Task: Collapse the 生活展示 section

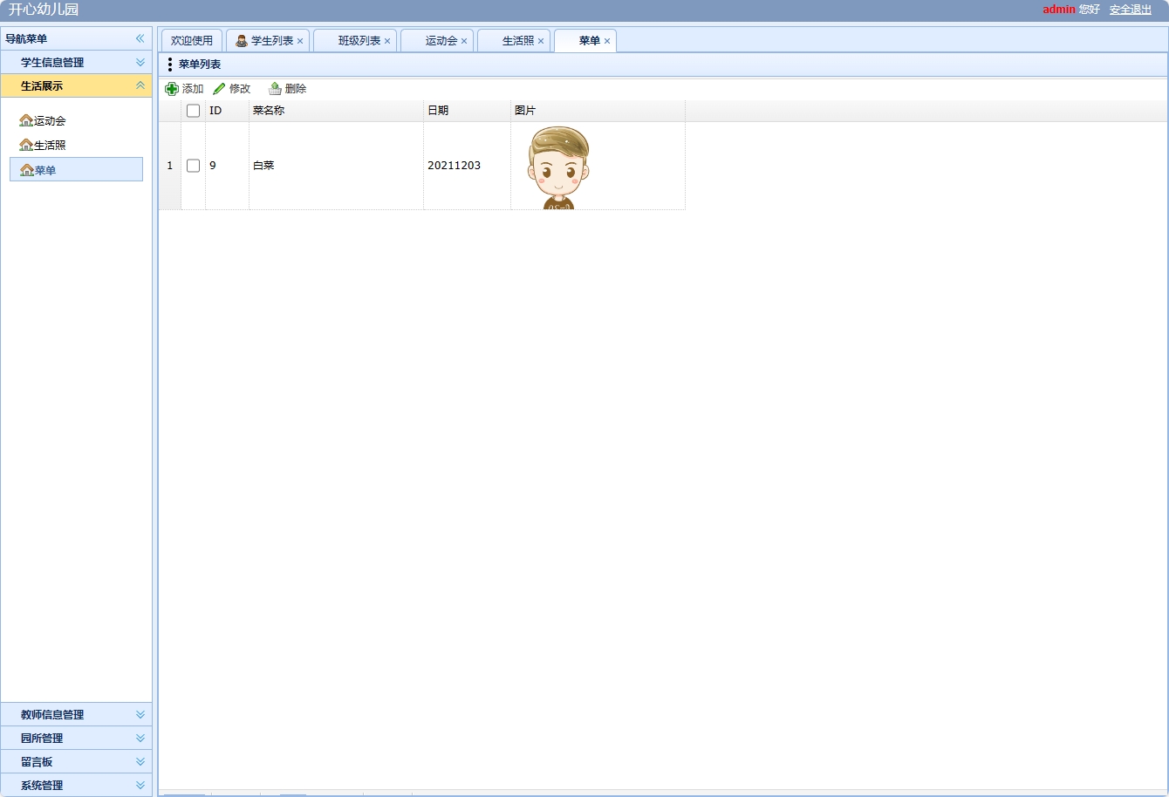Action: [140, 86]
